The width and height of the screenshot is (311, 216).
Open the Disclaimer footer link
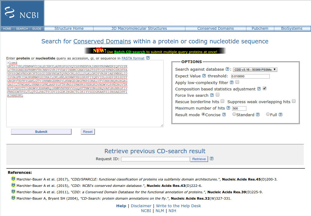pyautogui.click(x=141, y=206)
